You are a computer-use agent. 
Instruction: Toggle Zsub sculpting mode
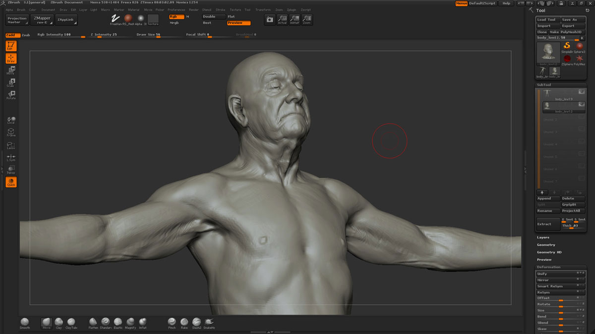tap(26, 35)
